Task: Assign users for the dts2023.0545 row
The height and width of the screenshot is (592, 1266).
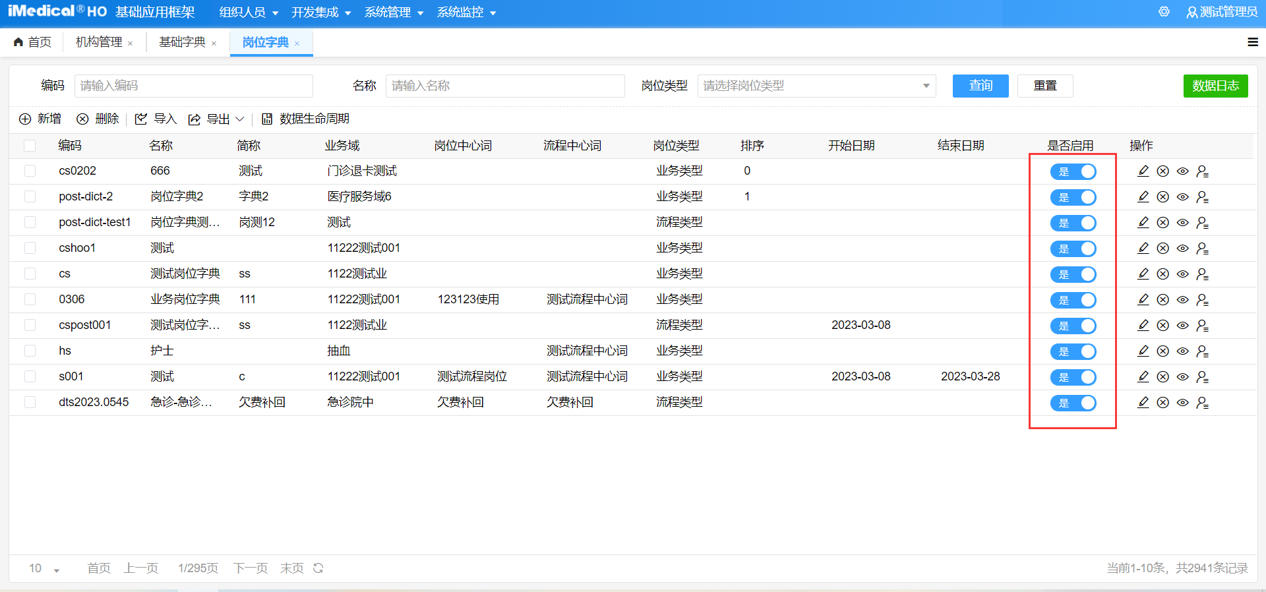Action: pos(1203,403)
